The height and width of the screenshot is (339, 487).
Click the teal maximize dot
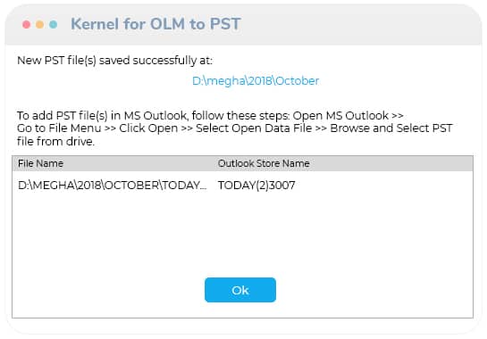(53, 24)
